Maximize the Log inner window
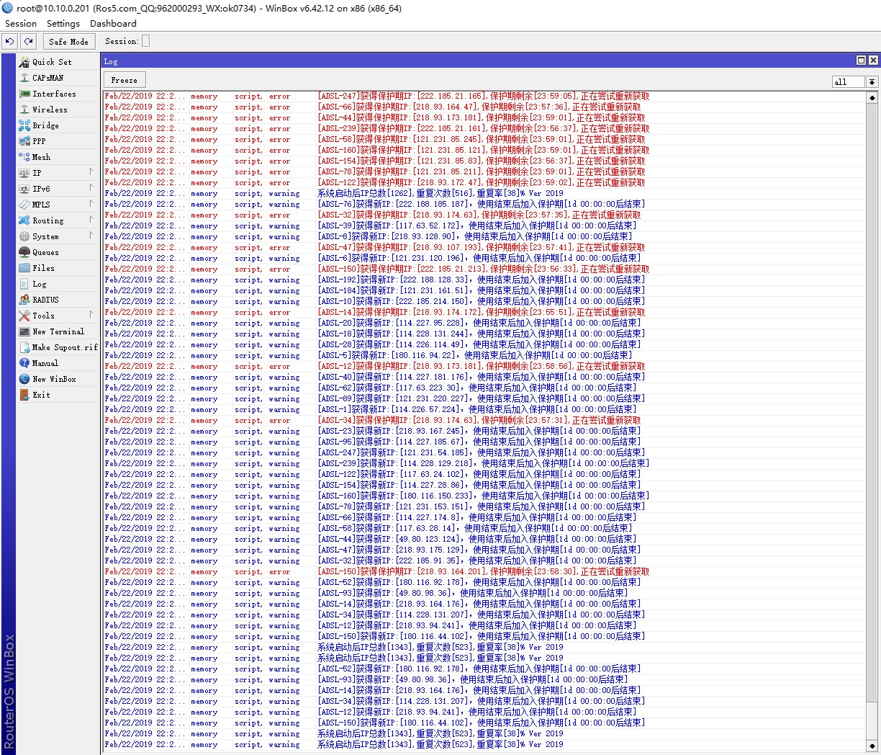 coord(861,61)
